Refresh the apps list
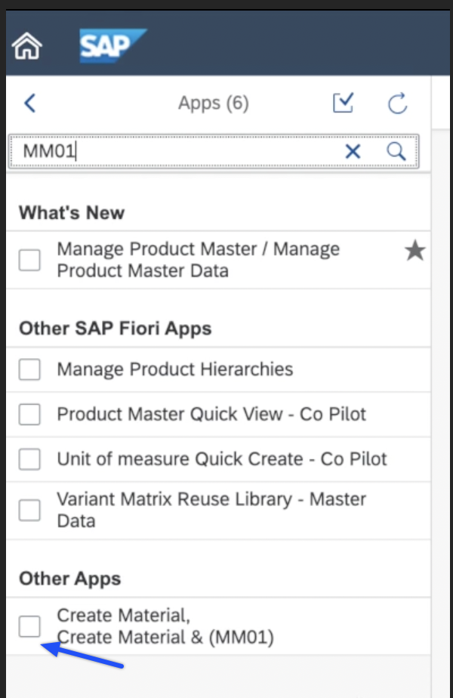Screen dimensions: 453x698 398,103
